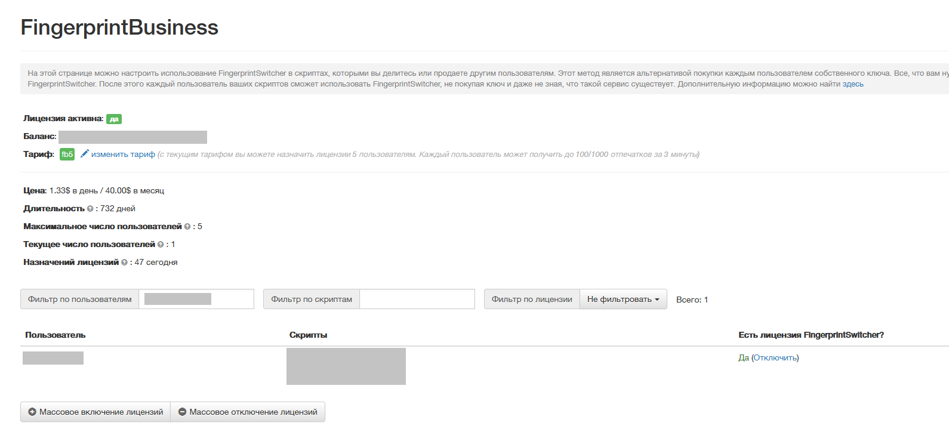Click the help icon next to Длительность
This screenshot has height=435, width=949.
[x=90, y=209]
